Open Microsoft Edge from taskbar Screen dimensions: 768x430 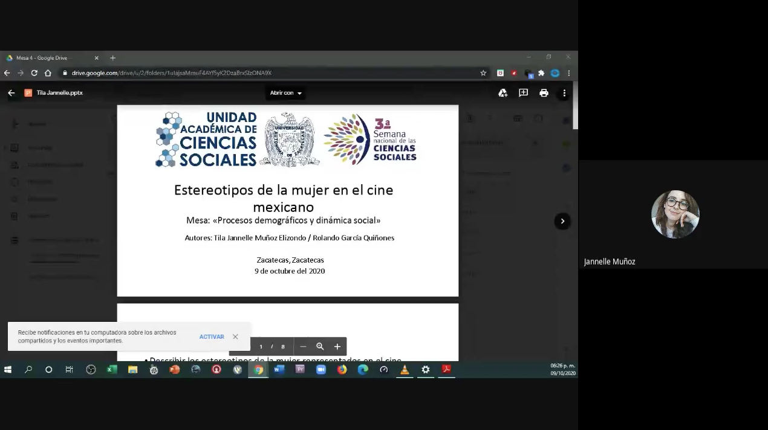point(363,370)
